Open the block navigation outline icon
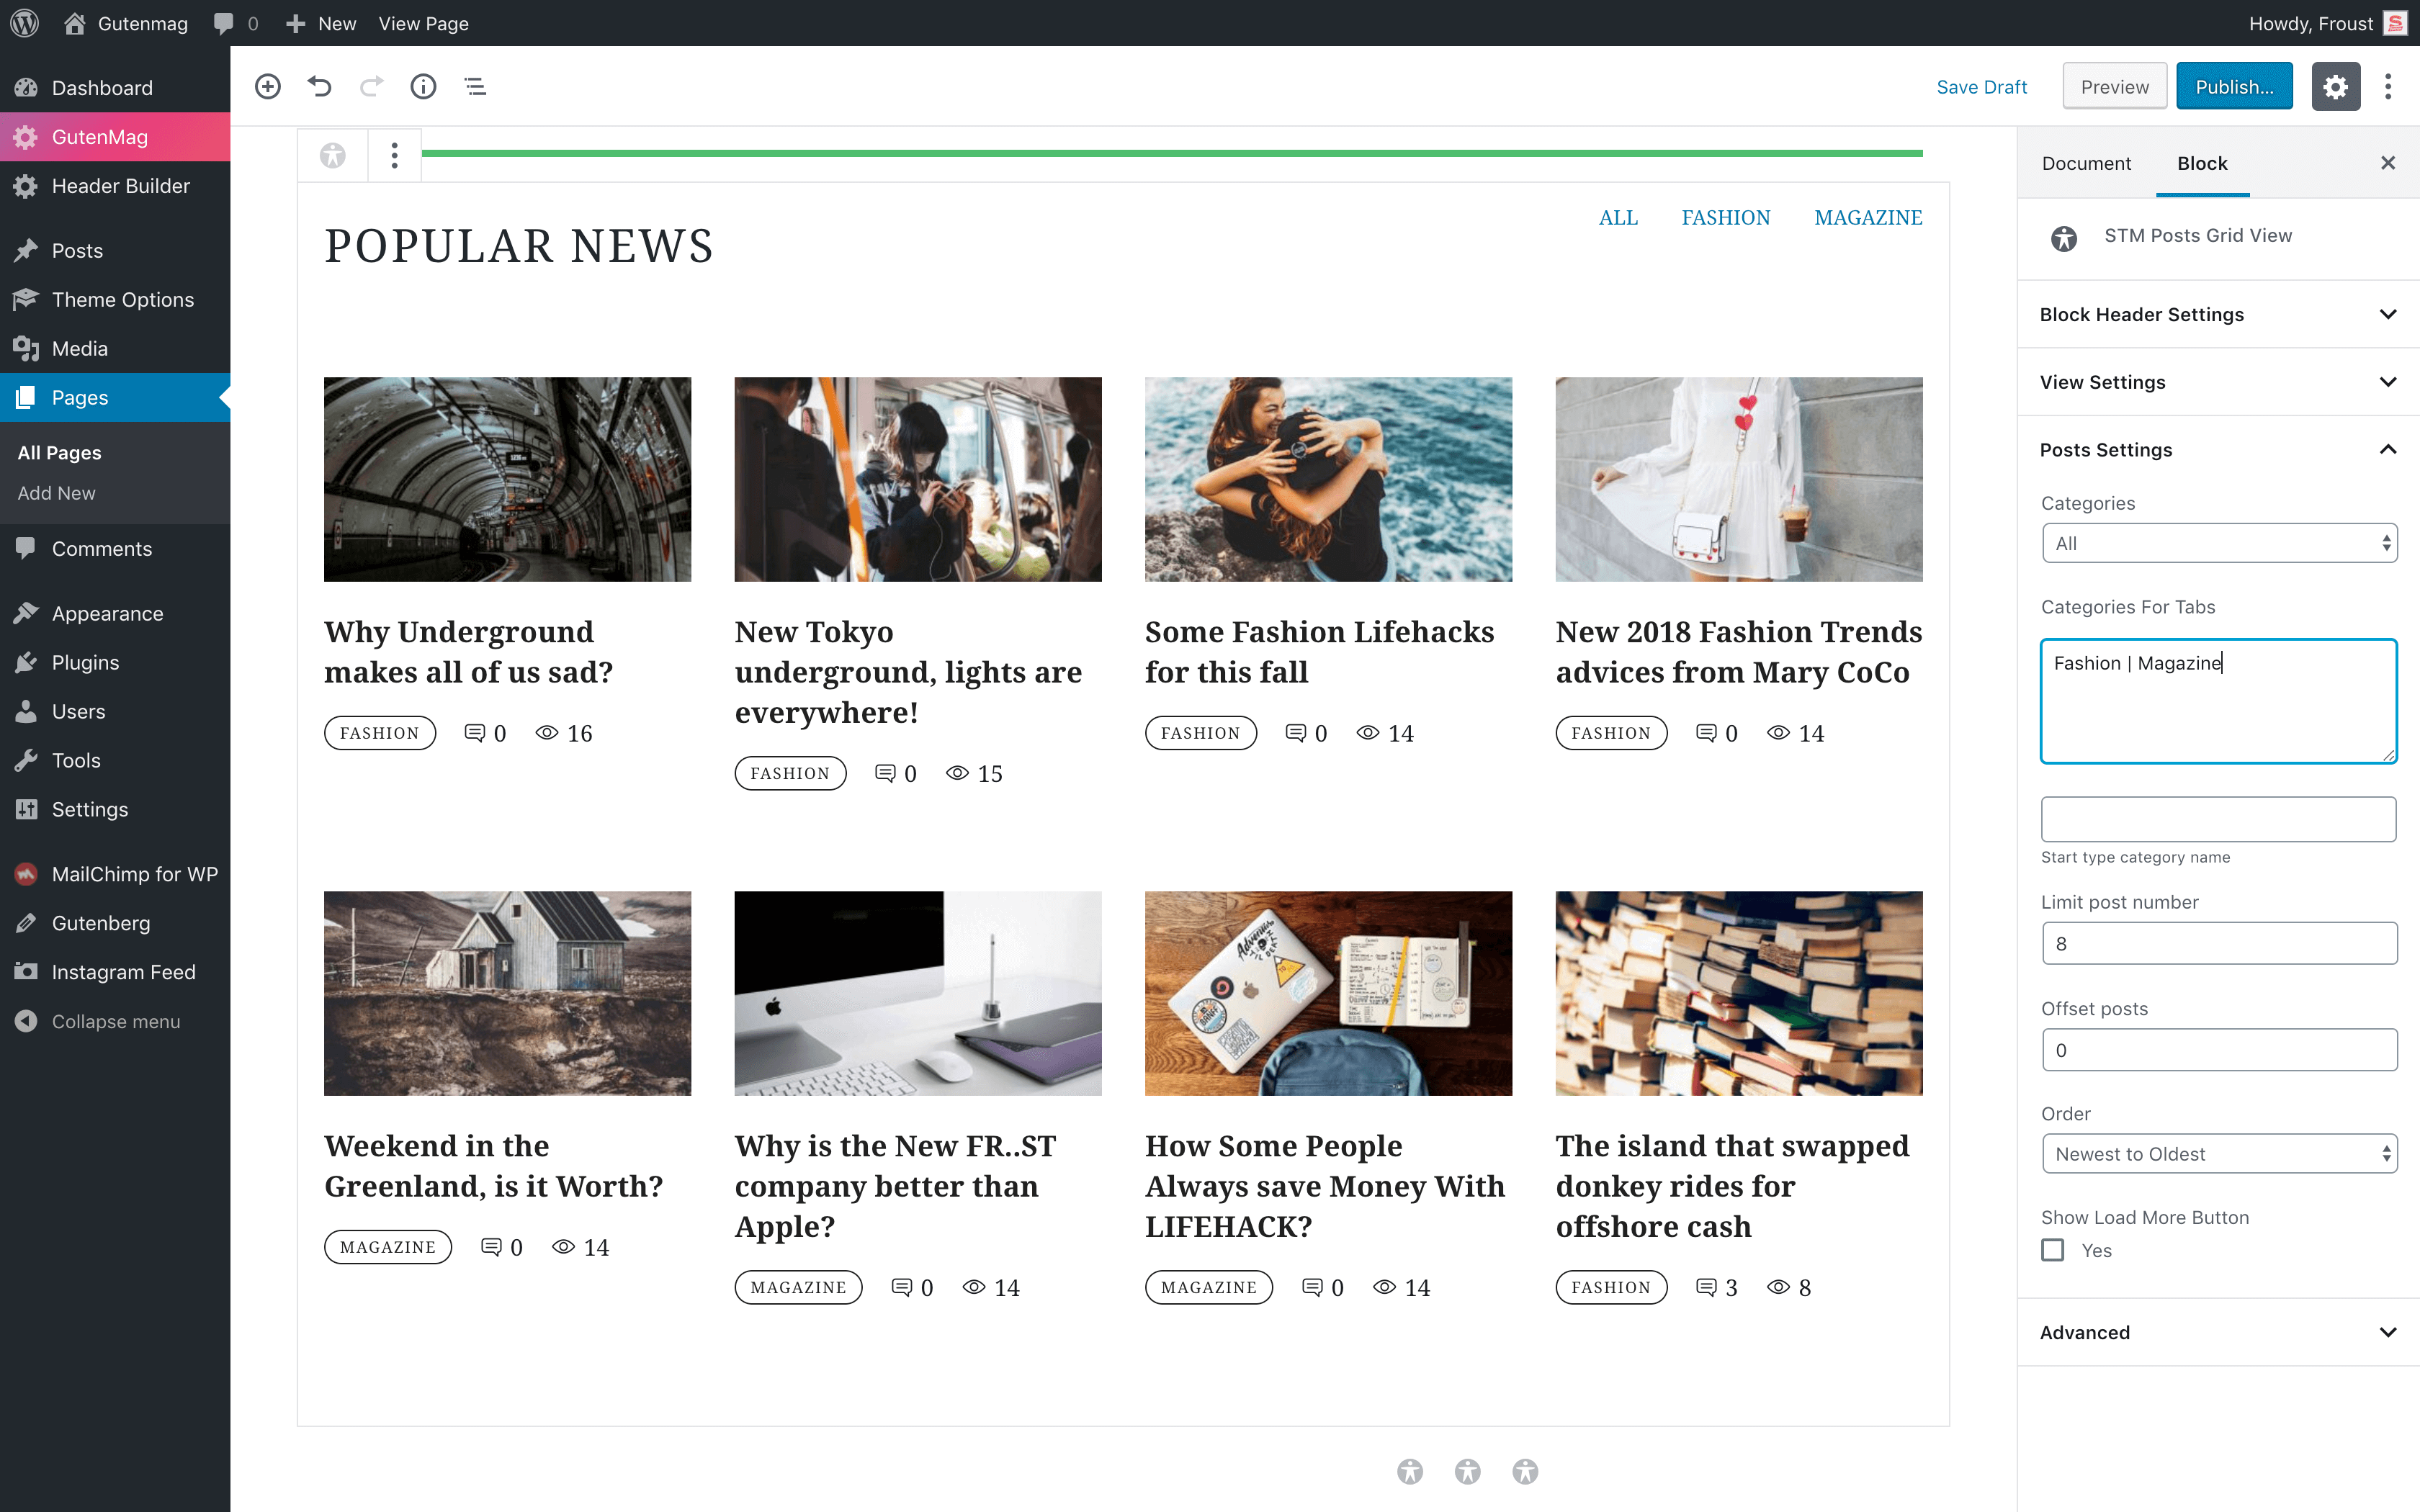The image size is (2420, 1512). point(475,86)
